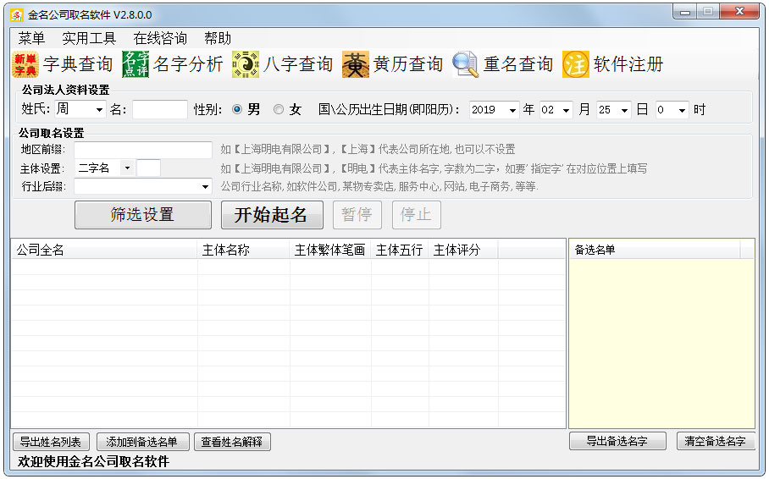Click the 名字分析 toolbar label
Viewport: 769px width, 479px height.
pyautogui.click(x=188, y=64)
